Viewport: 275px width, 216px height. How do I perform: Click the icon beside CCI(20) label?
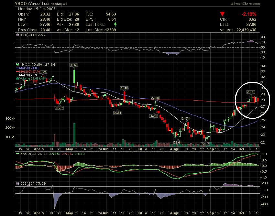point(17,183)
